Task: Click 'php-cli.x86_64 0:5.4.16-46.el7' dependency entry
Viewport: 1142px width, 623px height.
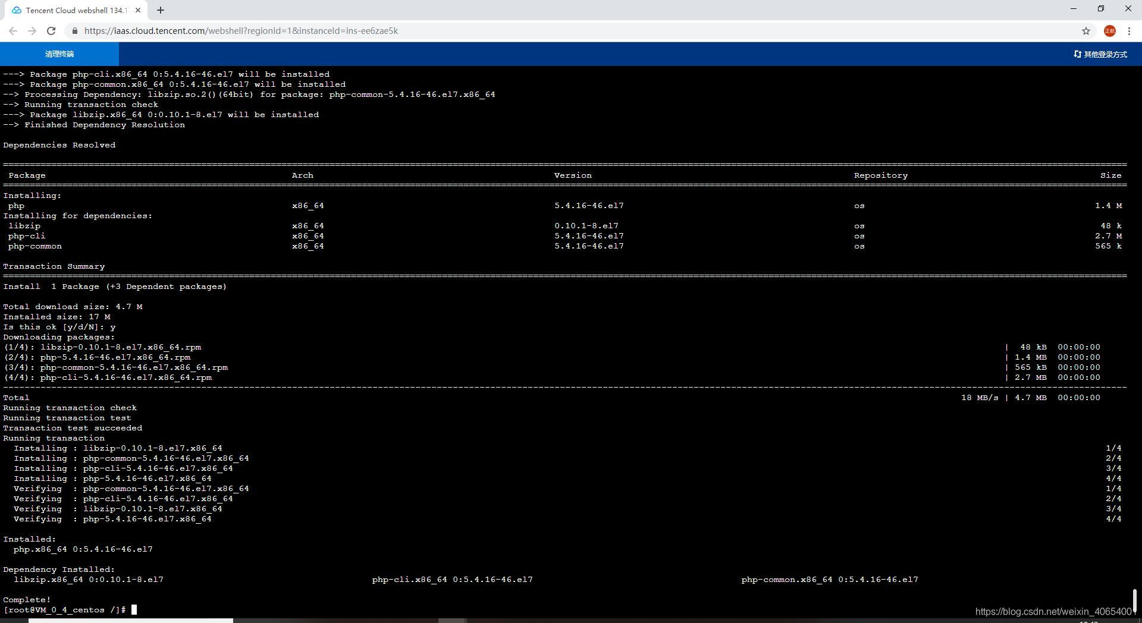Action: tap(453, 580)
